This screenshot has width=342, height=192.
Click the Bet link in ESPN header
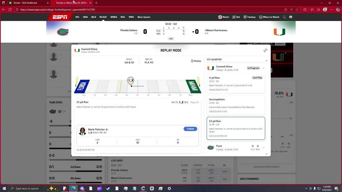click(x=236, y=17)
